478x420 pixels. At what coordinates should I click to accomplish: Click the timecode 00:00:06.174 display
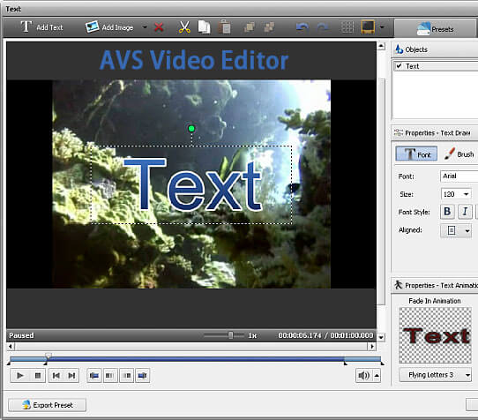(x=300, y=335)
